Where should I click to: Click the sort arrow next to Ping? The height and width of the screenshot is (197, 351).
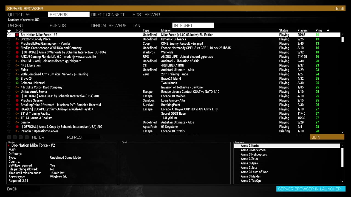328,30
